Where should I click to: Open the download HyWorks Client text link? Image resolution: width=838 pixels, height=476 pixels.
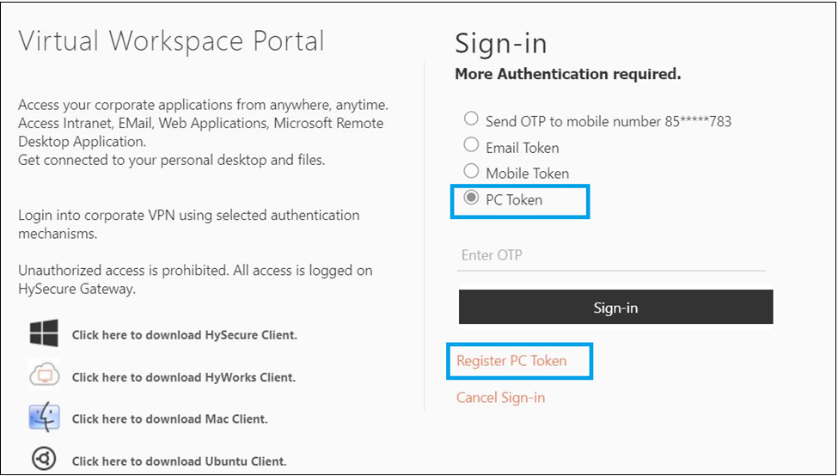(x=184, y=378)
